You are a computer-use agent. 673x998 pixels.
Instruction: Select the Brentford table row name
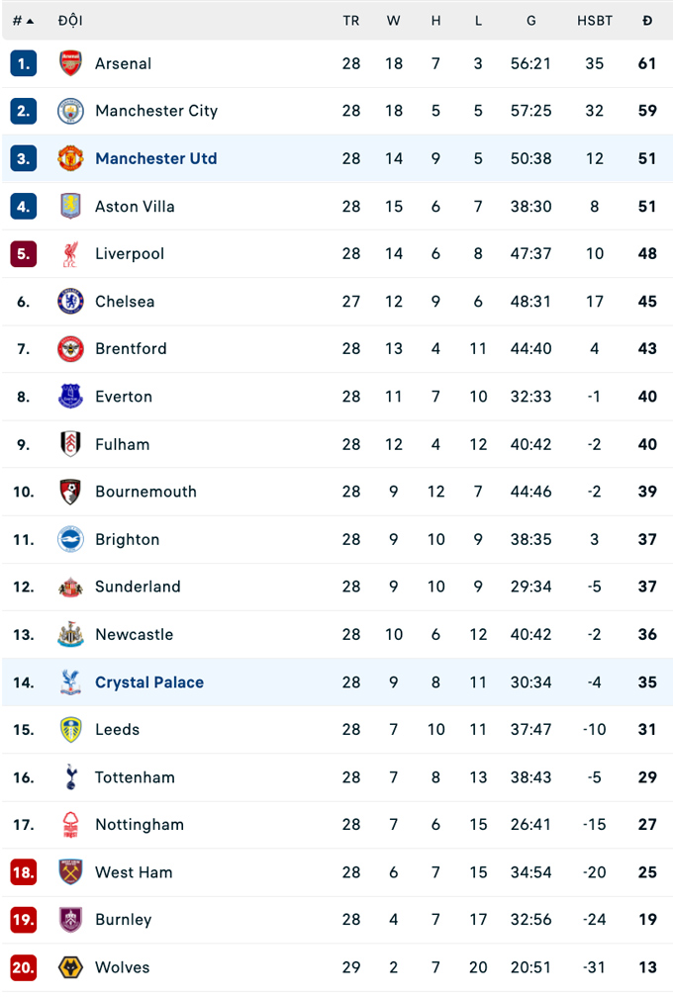click(131, 349)
